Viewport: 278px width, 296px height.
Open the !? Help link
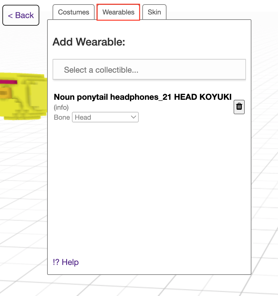tap(66, 262)
